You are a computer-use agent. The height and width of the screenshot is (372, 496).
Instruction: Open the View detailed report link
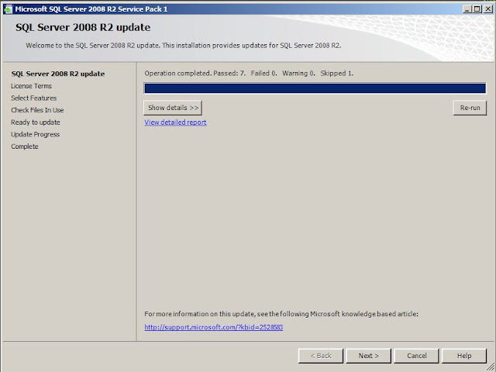coord(176,122)
